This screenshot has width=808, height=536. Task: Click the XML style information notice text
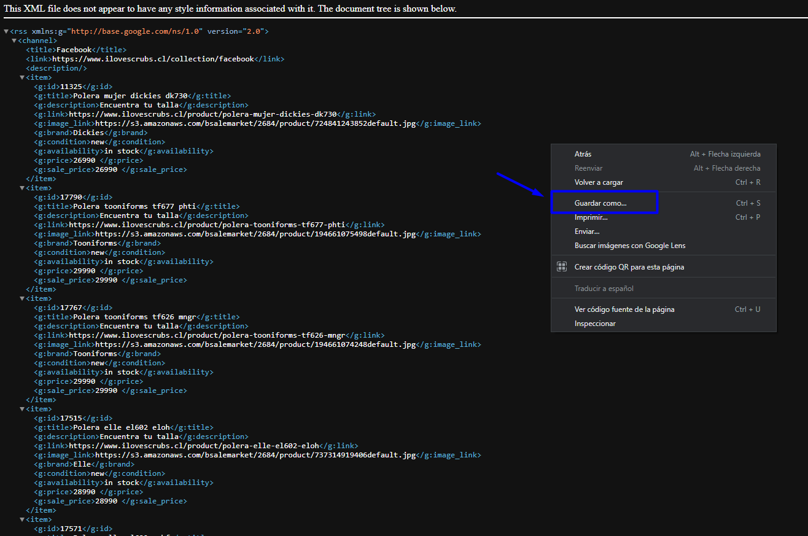tap(230, 9)
